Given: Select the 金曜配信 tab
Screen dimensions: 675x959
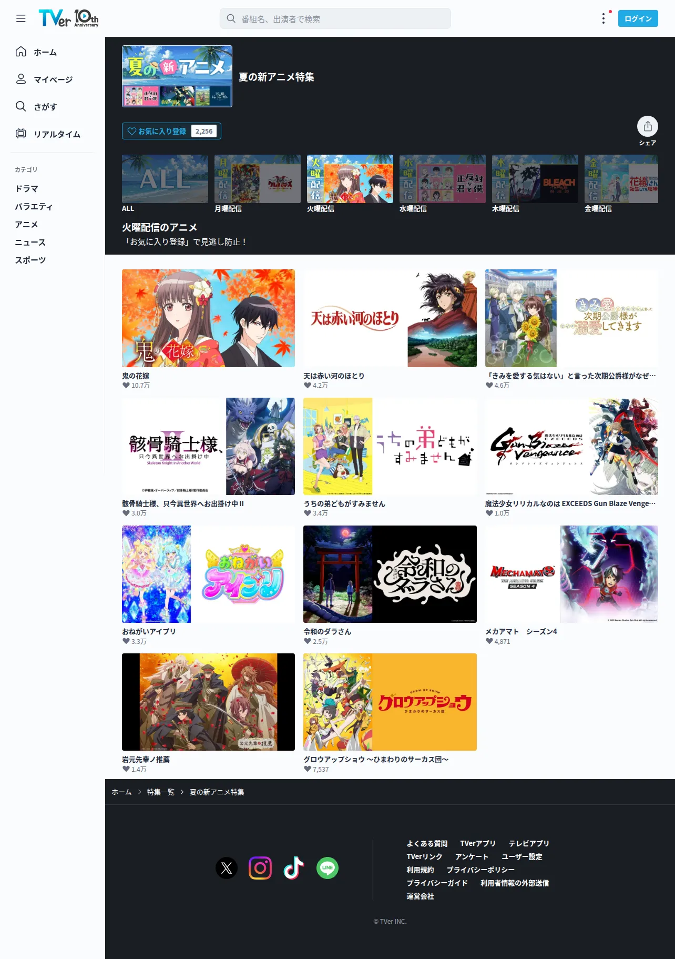Looking at the screenshot, I should tap(621, 184).
